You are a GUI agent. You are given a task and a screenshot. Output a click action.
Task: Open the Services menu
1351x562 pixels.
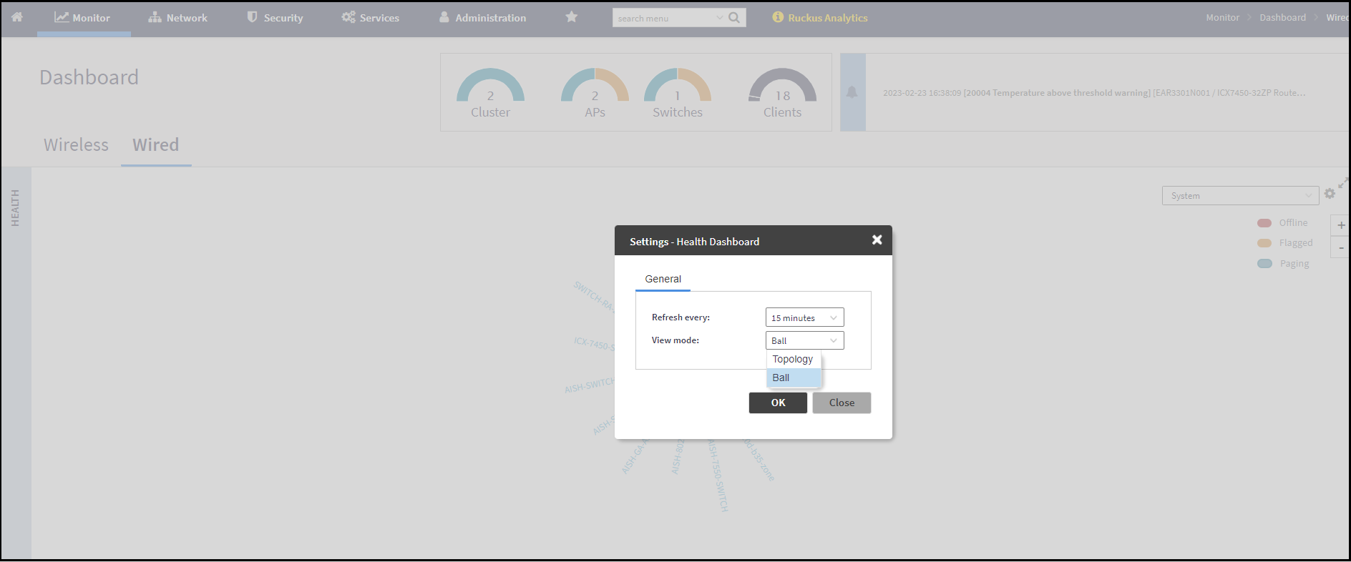click(x=370, y=18)
